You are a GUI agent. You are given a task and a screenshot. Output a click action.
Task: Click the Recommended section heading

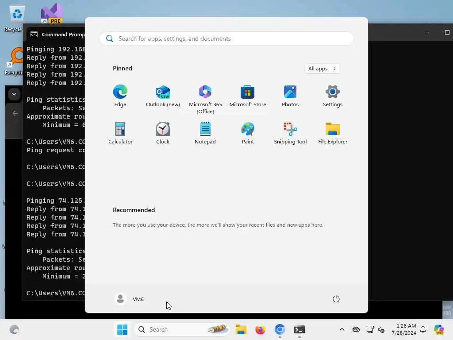(x=134, y=210)
